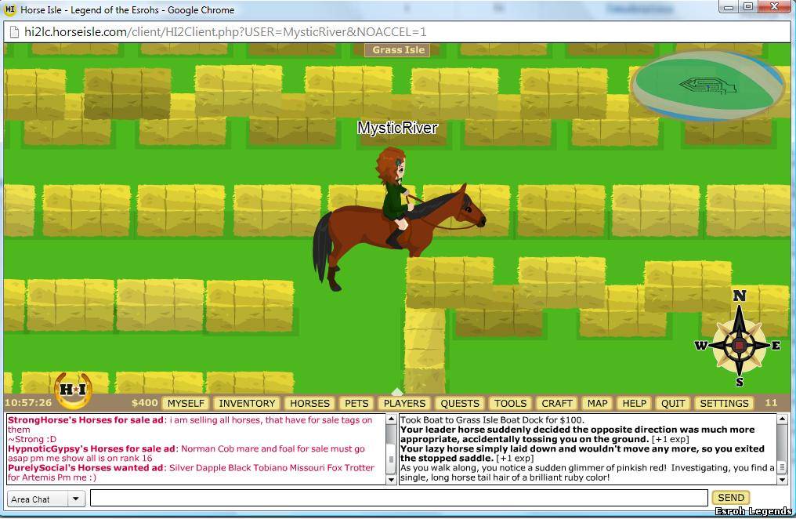796x519 pixels.
Task: Click the QUIT button
Action: pos(673,403)
